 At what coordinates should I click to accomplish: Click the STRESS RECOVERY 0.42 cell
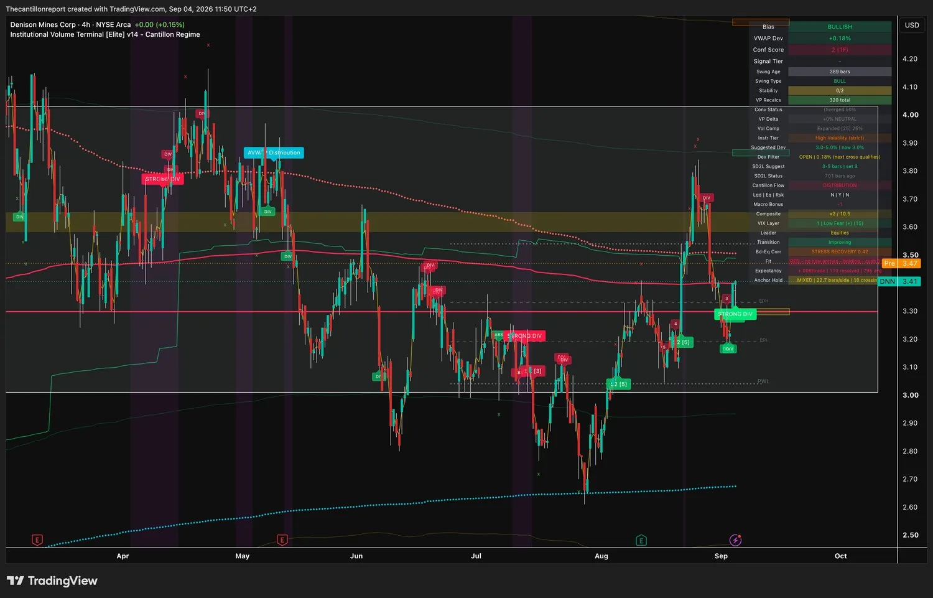[840, 252]
